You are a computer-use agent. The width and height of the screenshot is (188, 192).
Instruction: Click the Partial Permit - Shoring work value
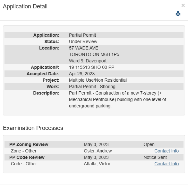click(x=92, y=87)
